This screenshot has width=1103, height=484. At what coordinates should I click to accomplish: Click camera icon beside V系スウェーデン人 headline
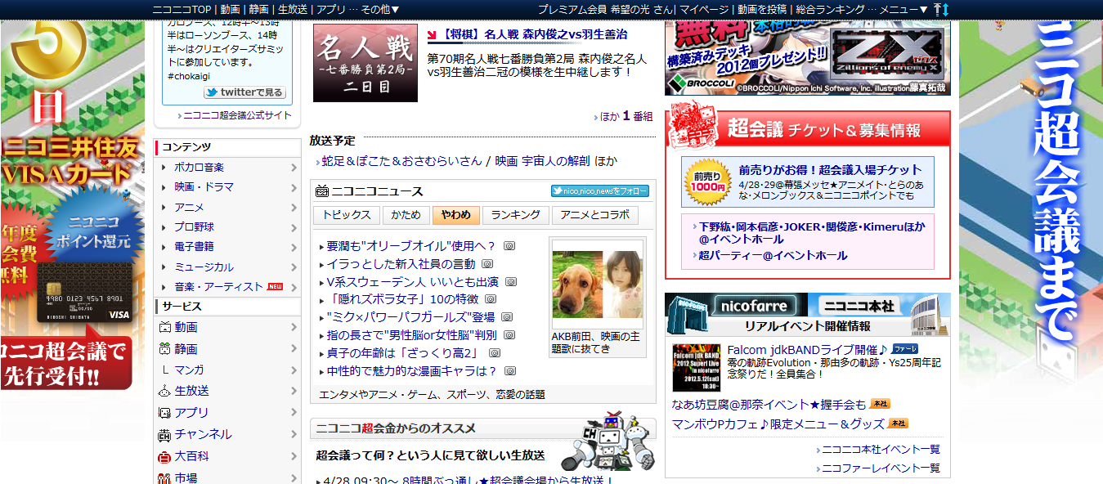511,282
